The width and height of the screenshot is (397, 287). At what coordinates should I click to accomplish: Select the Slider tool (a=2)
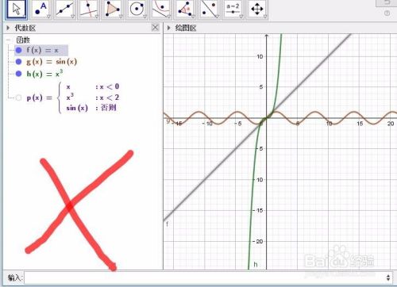233,9
